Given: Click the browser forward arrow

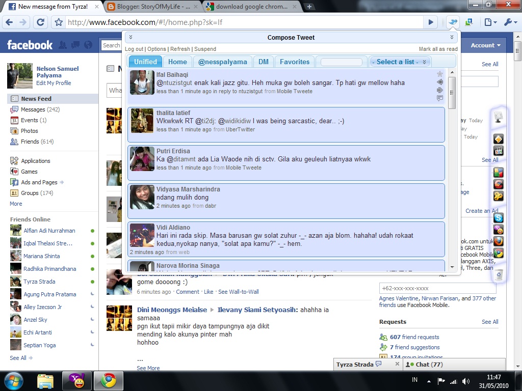Looking at the screenshot, I should [x=23, y=22].
